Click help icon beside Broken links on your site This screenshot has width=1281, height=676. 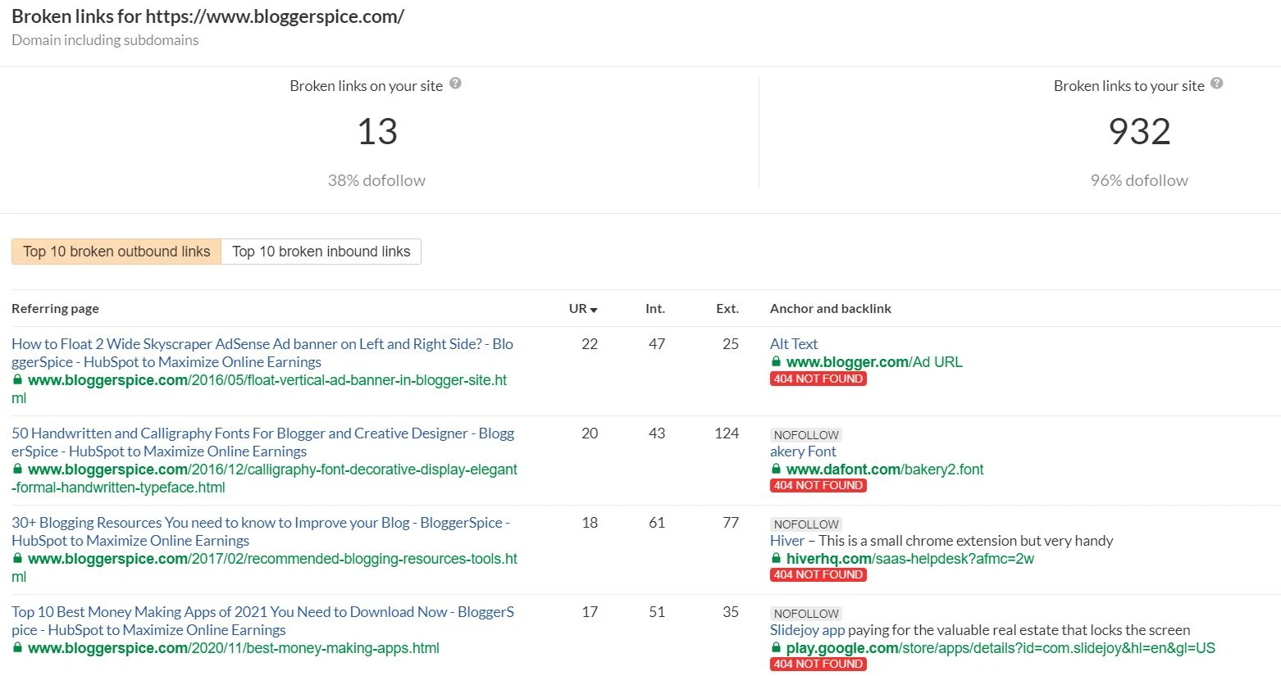point(456,84)
